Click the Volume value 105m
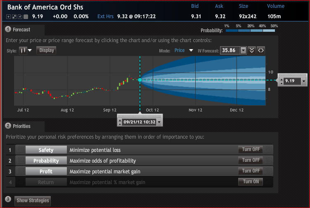Viewport: 310px width, 208px height. pos(274,17)
